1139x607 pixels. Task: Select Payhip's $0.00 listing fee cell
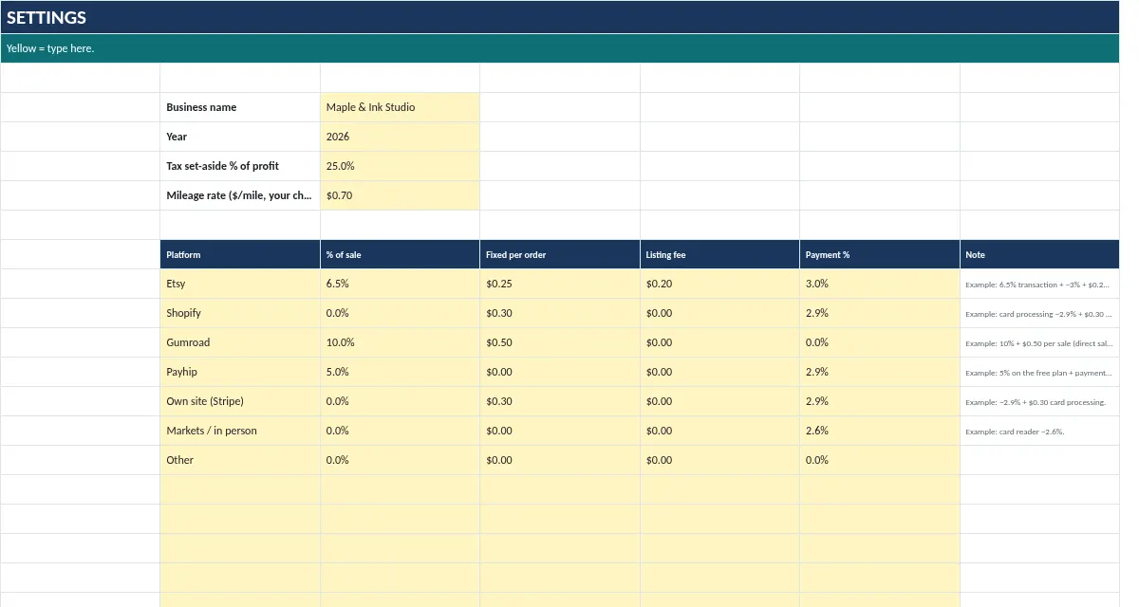click(x=719, y=372)
